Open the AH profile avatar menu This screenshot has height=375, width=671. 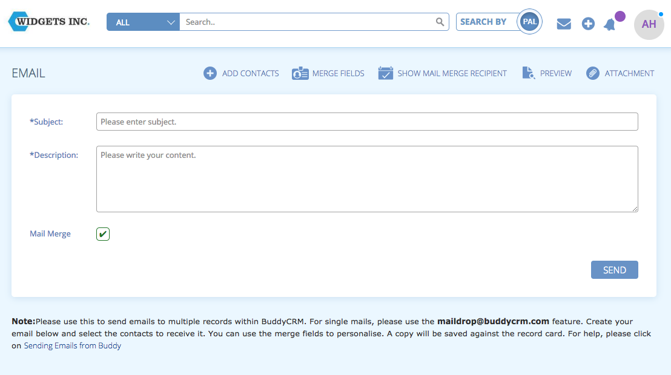pyautogui.click(x=649, y=24)
